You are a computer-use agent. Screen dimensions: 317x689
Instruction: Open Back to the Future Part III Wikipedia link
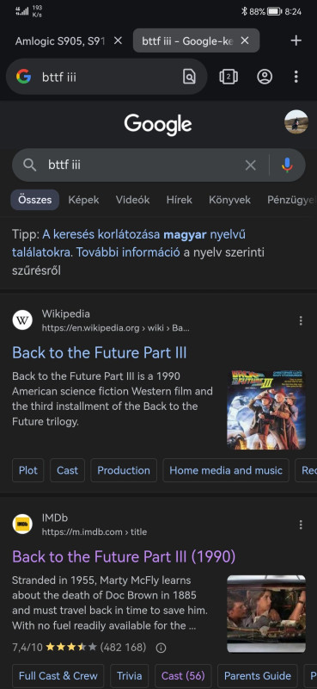[100, 353]
